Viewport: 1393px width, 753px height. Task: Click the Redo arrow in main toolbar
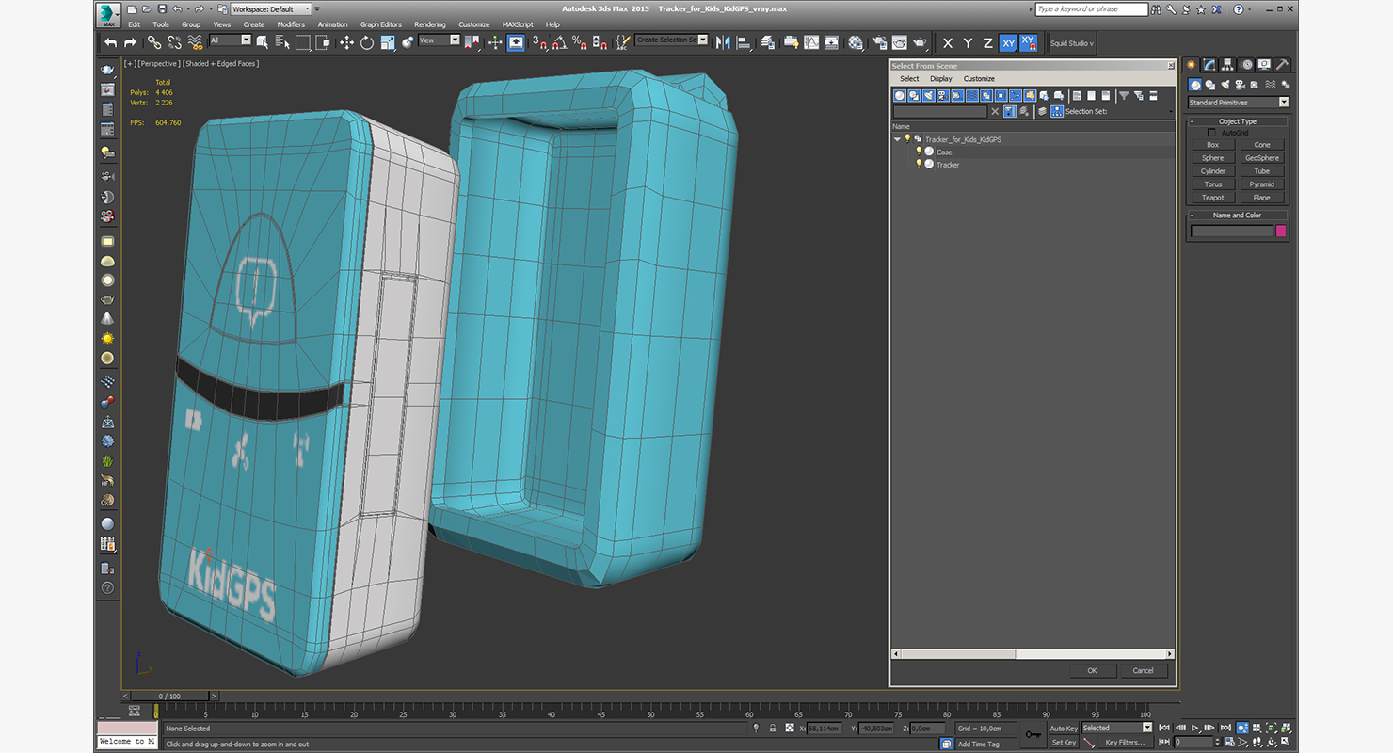(x=130, y=42)
